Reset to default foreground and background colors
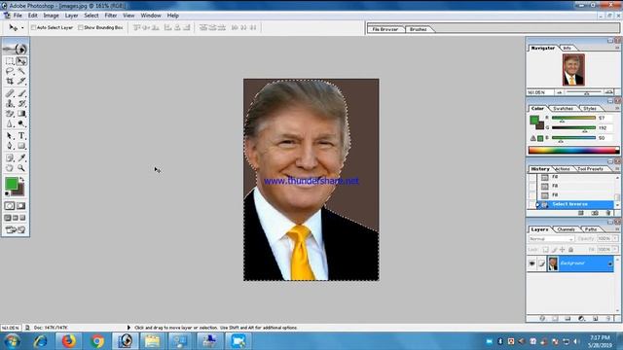This screenshot has width=623, height=350. click(7, 193)
